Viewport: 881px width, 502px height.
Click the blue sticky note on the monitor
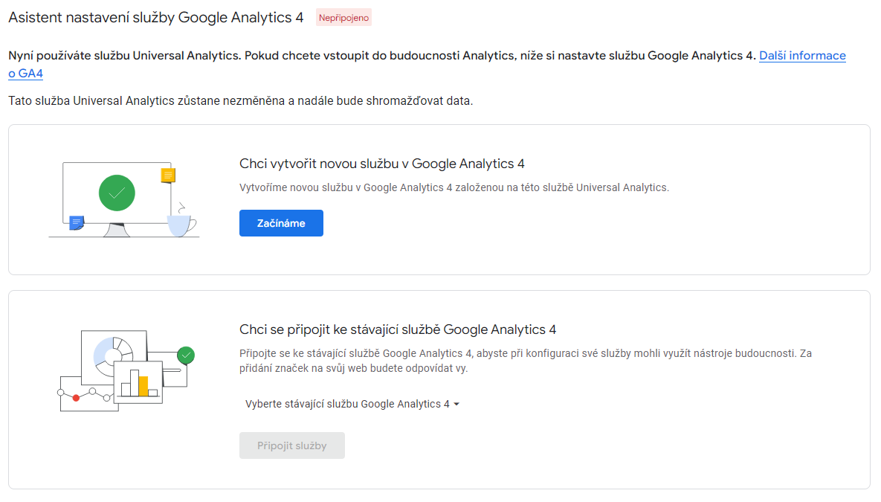coord(77,222)
